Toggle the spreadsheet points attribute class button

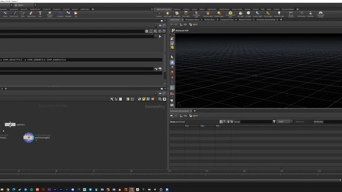click(221, 122)
